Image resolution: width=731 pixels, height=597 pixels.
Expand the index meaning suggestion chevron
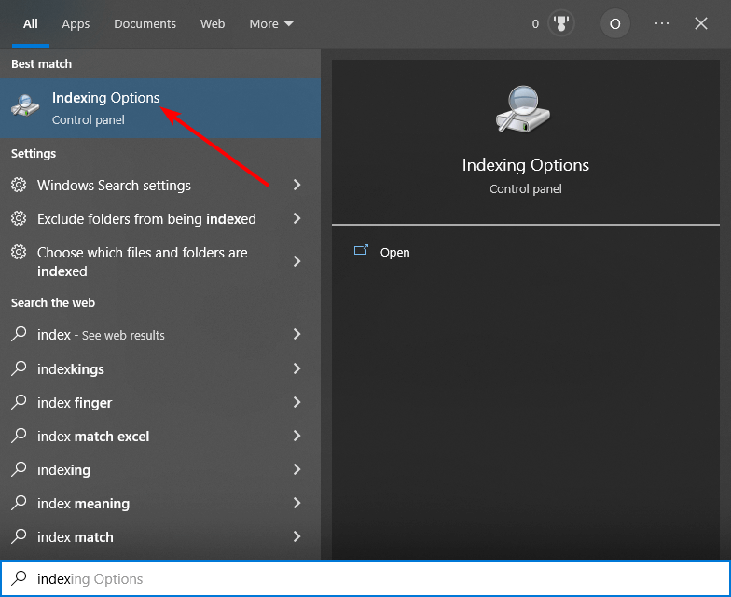pos(297,503)
